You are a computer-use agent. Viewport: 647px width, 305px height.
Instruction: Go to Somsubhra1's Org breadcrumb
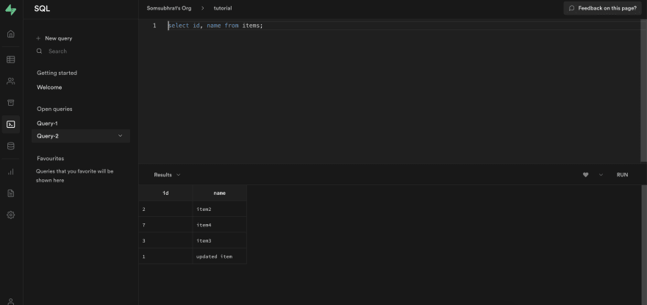[x=169, y=8]
